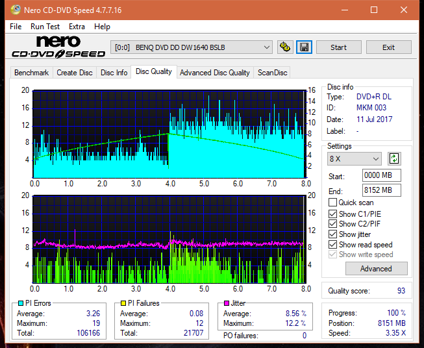Switch to the Create Disc tab
This screenshot has width=424, height=348.
point(75,73)
